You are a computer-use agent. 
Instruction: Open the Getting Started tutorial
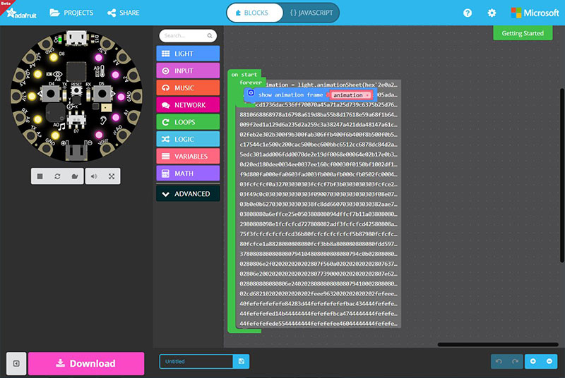523,33
